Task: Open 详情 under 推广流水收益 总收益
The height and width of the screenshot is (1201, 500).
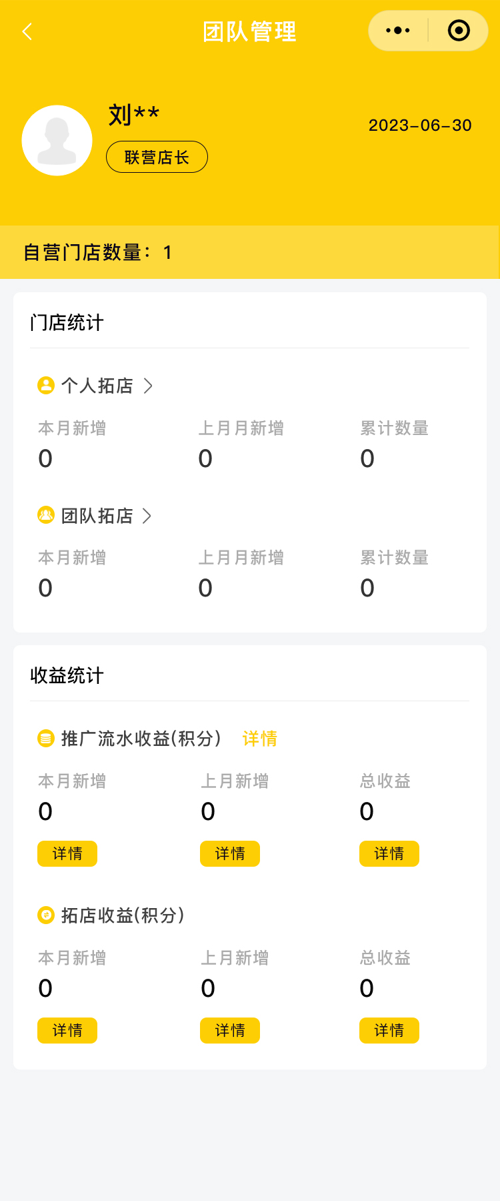Action: click(x=389, y=854)
